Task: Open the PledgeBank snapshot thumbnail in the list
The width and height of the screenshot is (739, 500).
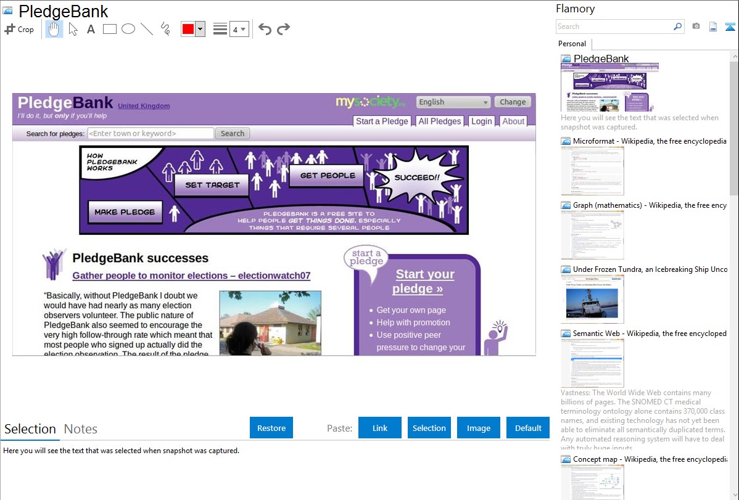Action: (x=609, y=88)
